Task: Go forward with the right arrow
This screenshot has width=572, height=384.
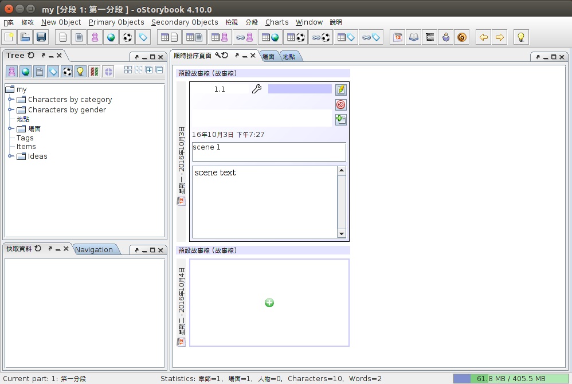Action: point(500,37)
